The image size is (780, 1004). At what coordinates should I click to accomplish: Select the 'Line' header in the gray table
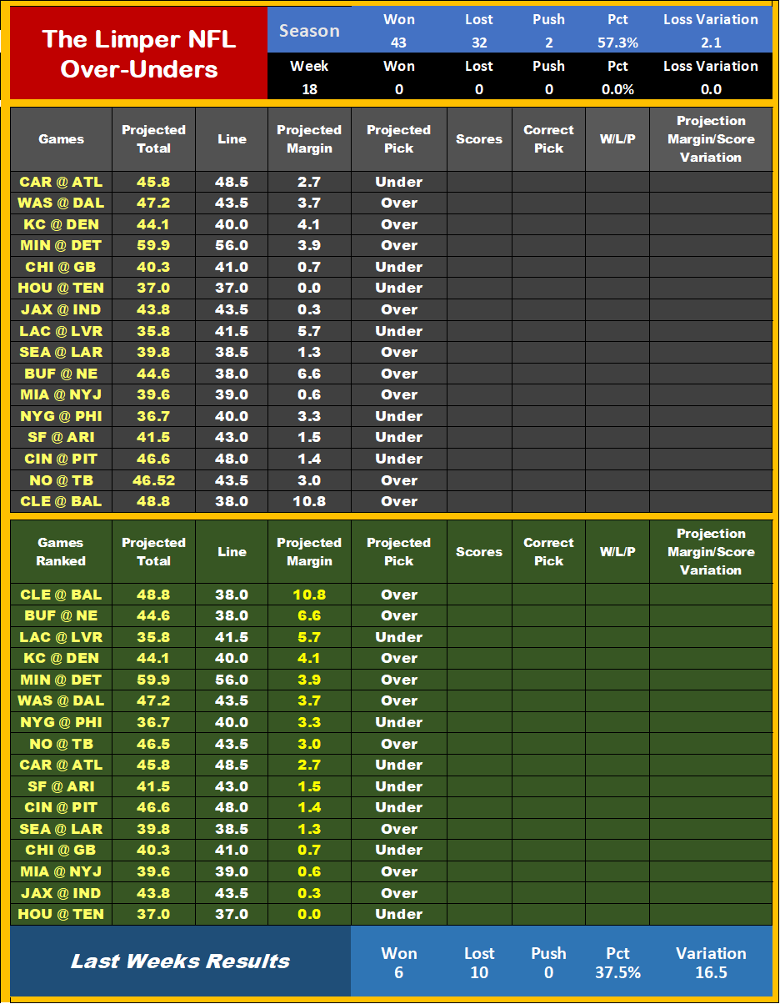tap(232, 139)
